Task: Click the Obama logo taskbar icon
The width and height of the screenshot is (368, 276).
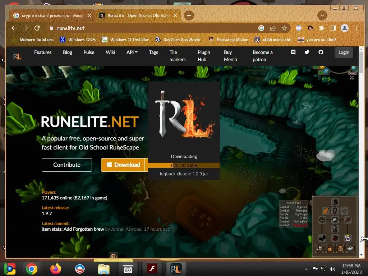Action: click(x=79, y=269)
